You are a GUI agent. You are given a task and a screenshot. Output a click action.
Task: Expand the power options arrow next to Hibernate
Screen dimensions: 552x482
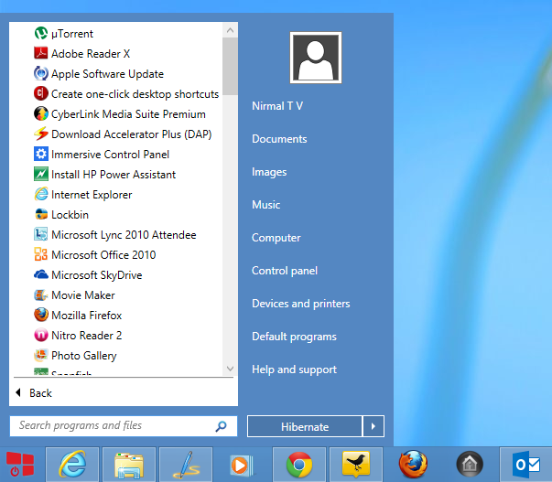tap(373, 426)
